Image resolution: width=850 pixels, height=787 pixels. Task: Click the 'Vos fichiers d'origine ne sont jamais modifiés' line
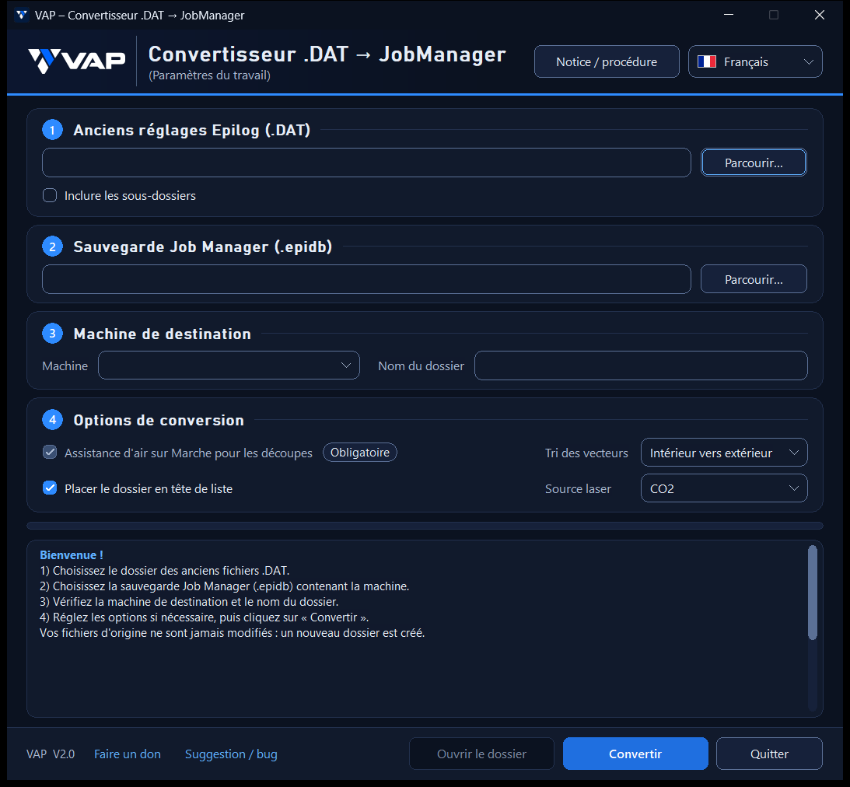(x=232, y=633)
